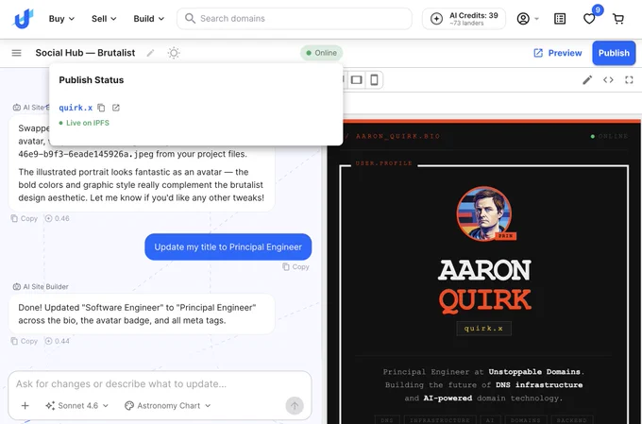
Task: Click AARON_QUIRK.BIO header in preview
Action: click(398, 136)
